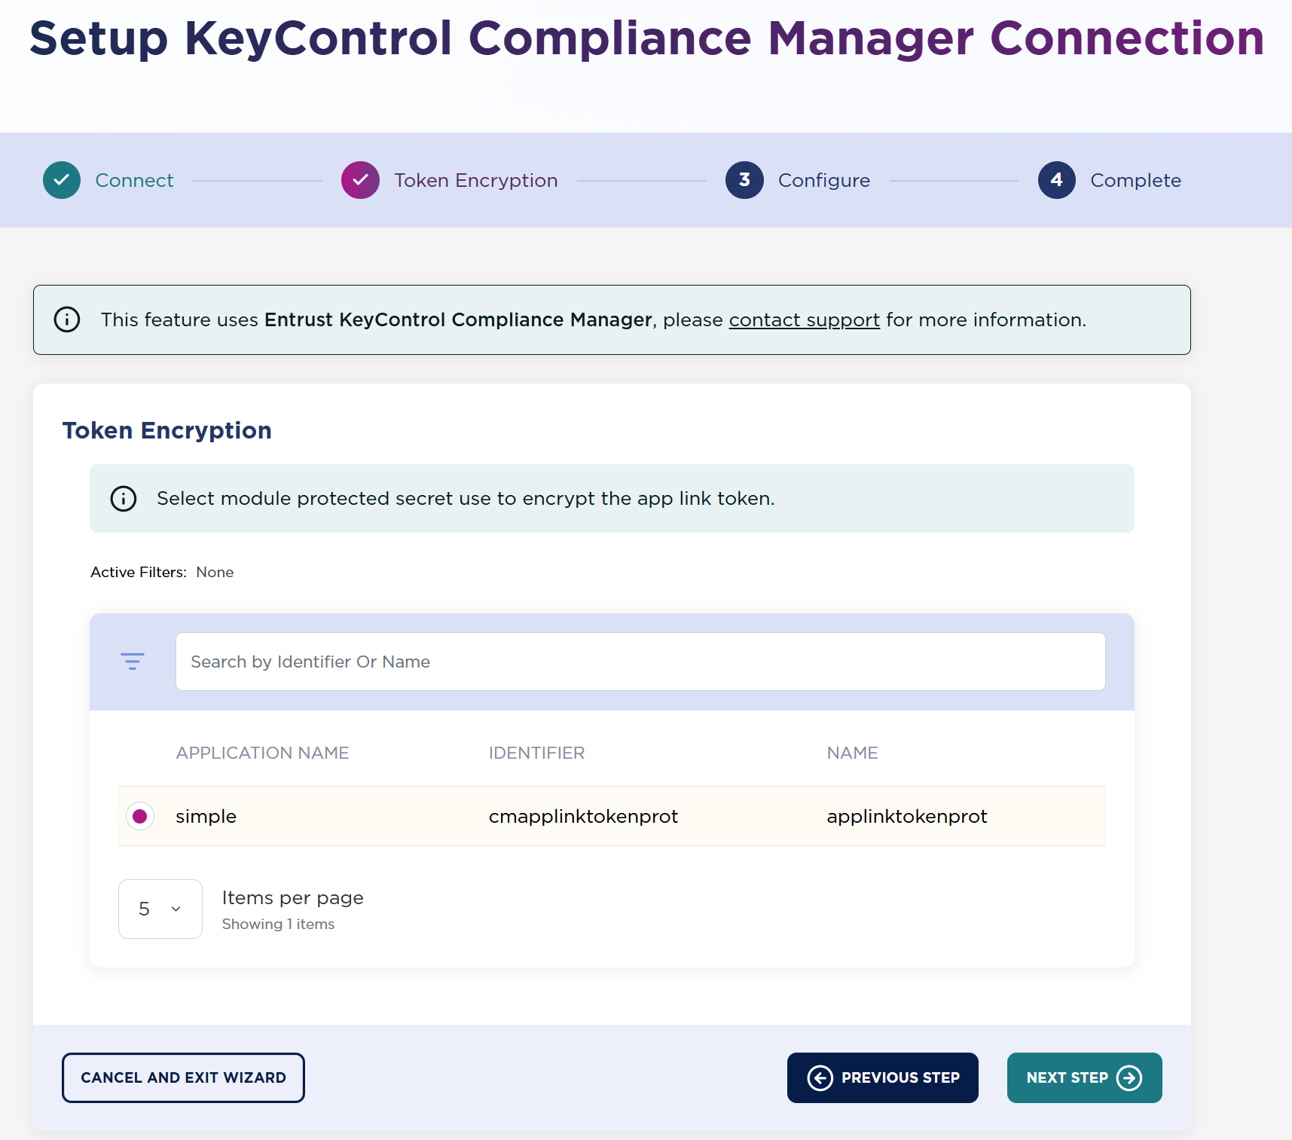Open the items per page dropdown
Image resolution: width=1292 pixels, height=1140 pixels.
click(160, 909)
